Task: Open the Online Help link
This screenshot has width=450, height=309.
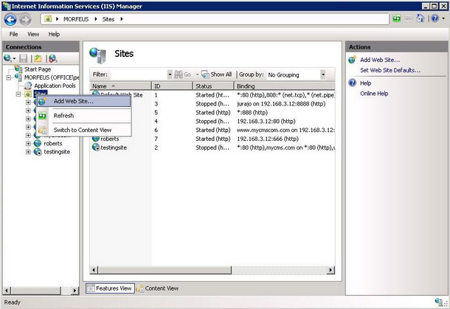Action: (x=374, y=94)
